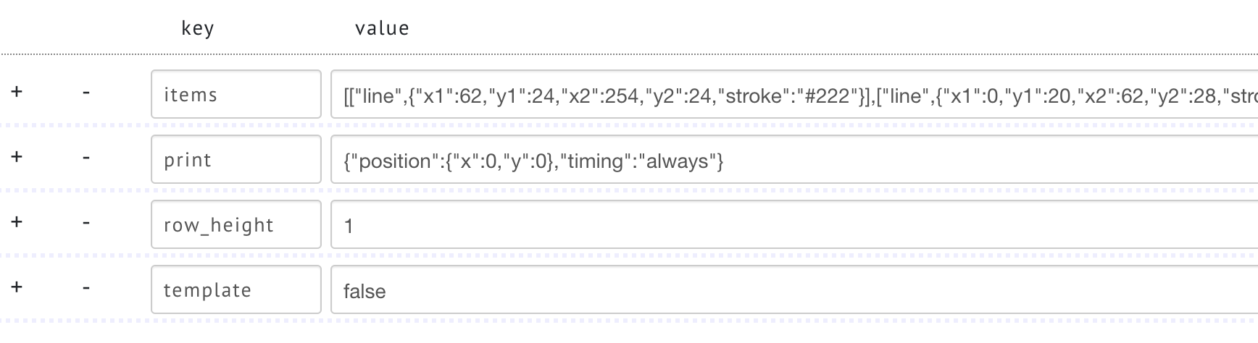
Task: Edit the print value with position JSON
Action: tap(794, 159)
